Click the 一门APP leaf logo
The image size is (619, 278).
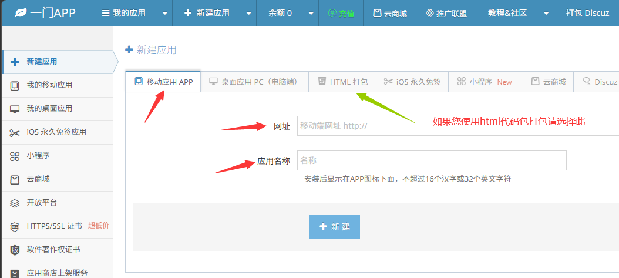21,12
